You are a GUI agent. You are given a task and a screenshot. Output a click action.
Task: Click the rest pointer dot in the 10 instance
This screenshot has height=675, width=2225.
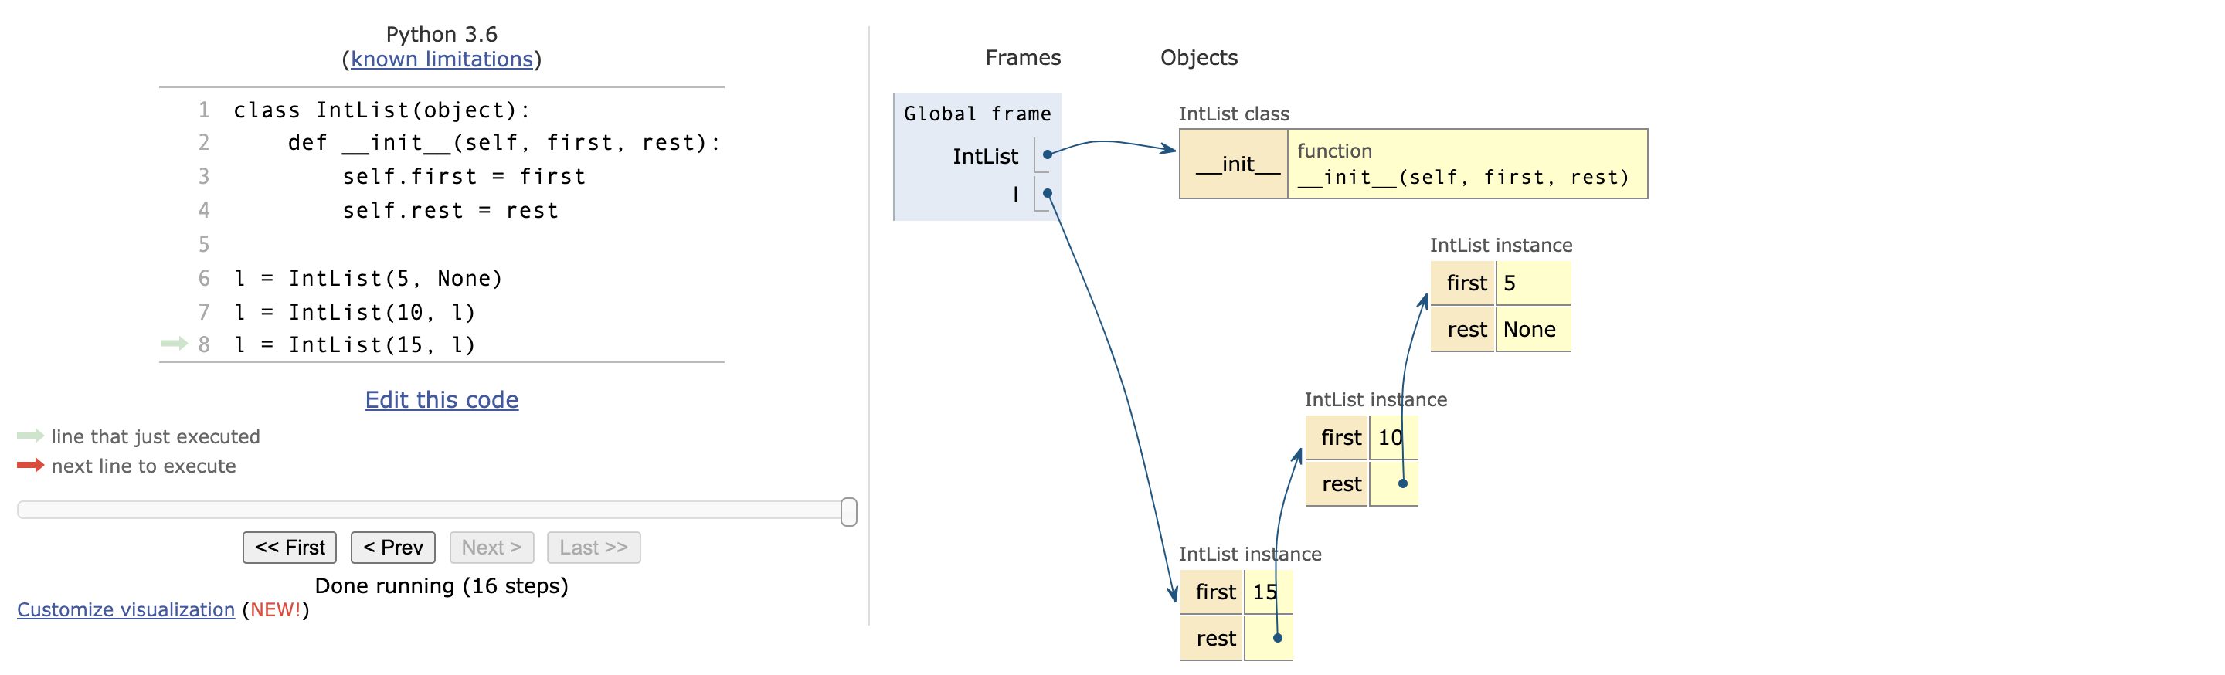pyautogui.click(x=1403, y=484)
